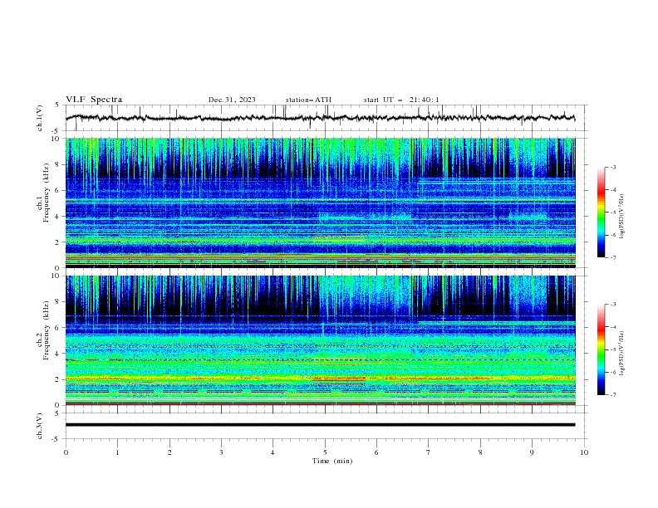Click tick label '2' on Time axis
Viewport: 658px width, 508px height.
(x=169, y=452)
